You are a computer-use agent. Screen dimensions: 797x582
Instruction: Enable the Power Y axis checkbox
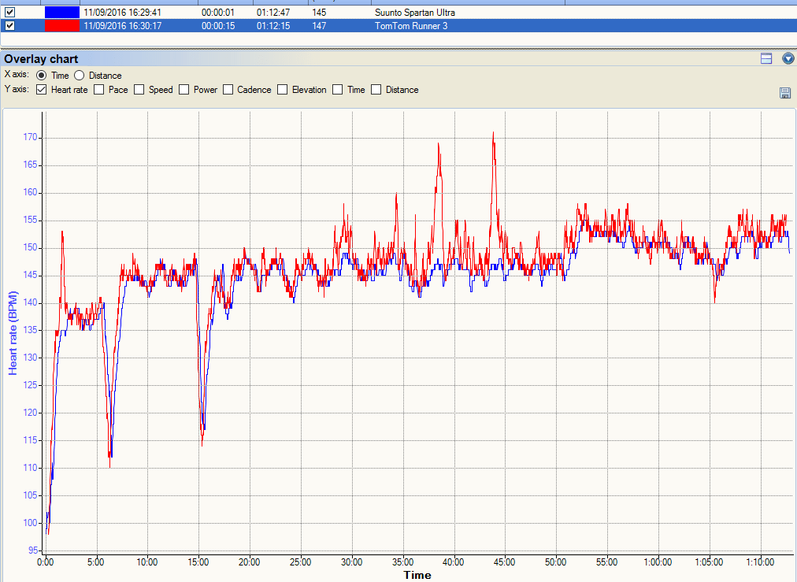click(184, 90)
